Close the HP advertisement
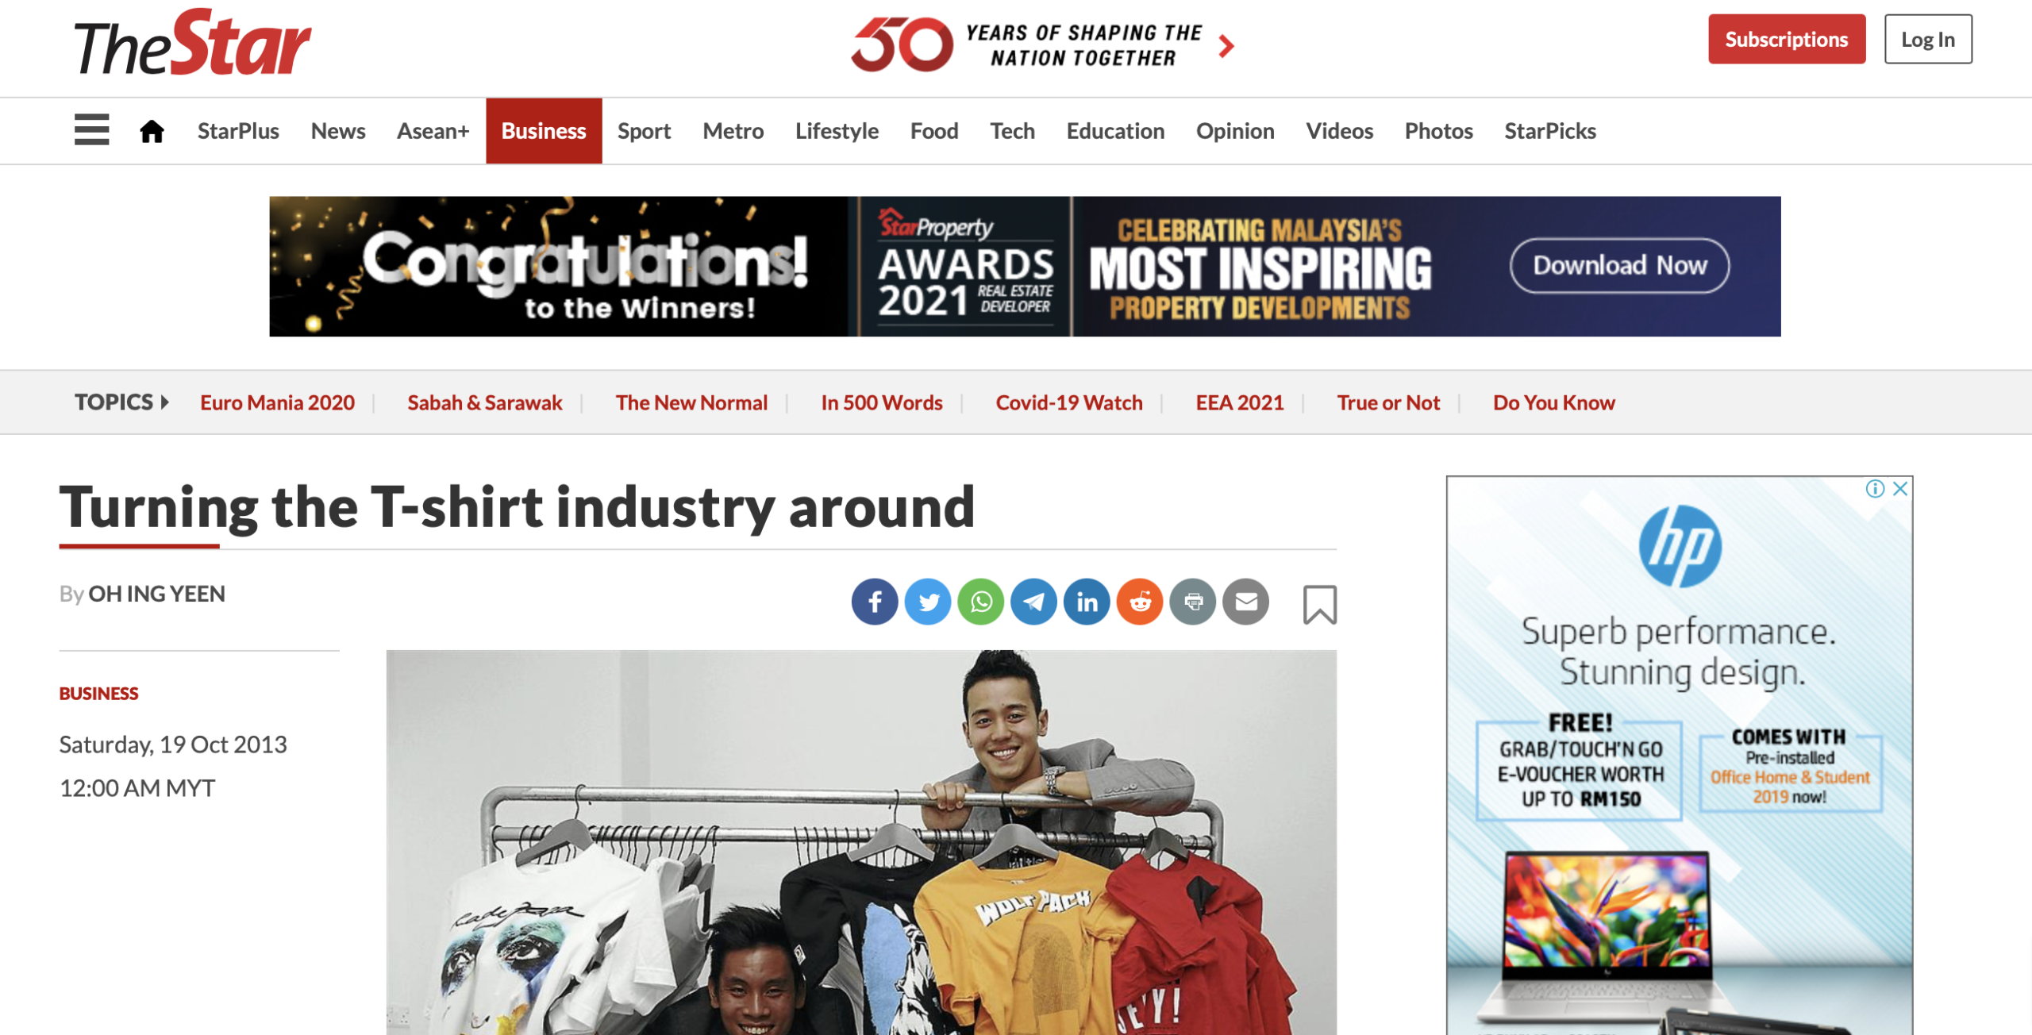The image size is (2032, 1035). pyautogui.click(x=1900, y=488)
